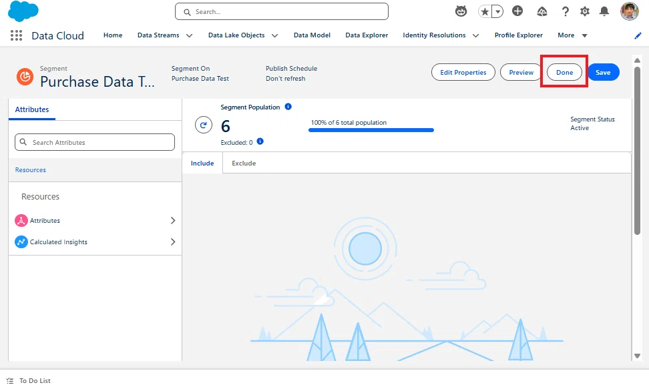
Task: Click the blue Calculated Insights icon
Action: [21, 242]
